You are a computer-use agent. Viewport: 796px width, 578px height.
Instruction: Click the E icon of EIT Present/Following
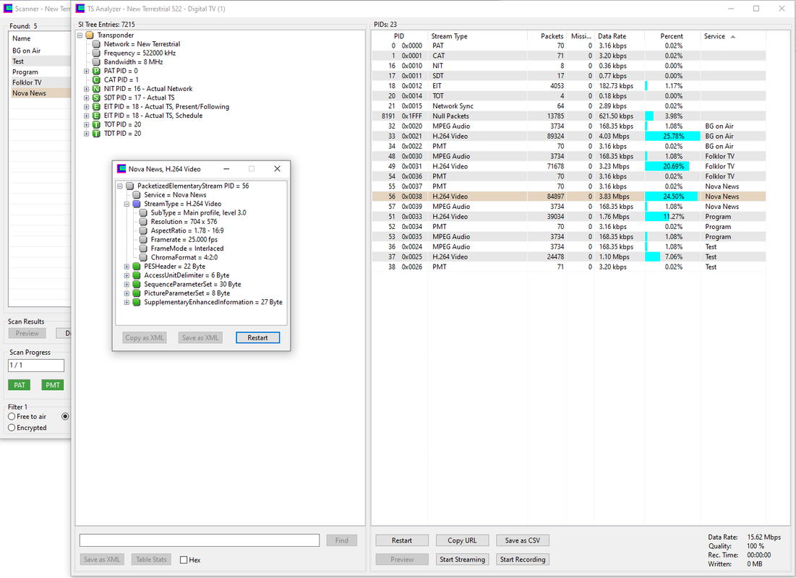[96, 107]
